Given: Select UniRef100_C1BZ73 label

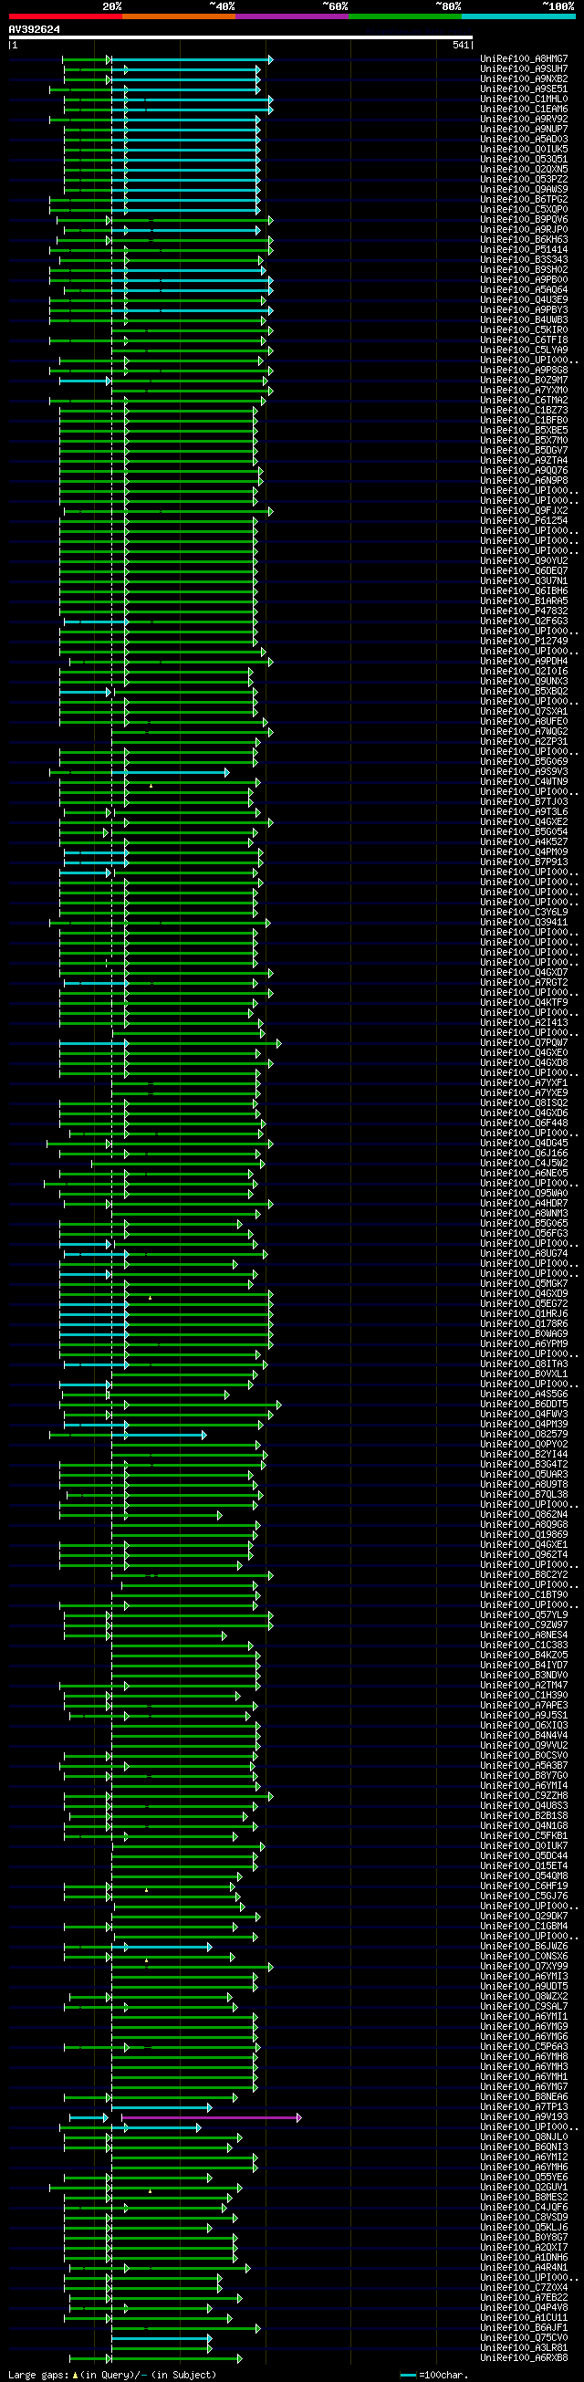Looking at the screenshot, I should (524, 410).
